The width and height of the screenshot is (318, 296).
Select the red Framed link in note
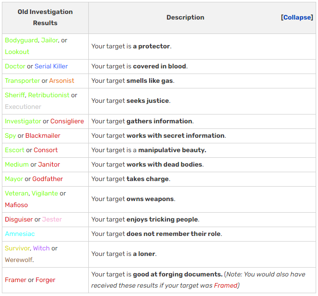(226, 285)
